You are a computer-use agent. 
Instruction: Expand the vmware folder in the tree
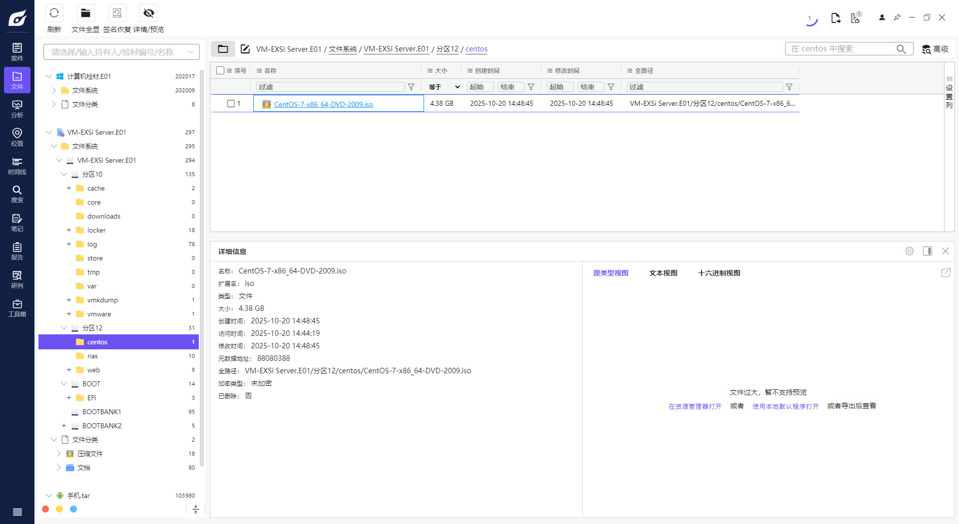[69, 314]
